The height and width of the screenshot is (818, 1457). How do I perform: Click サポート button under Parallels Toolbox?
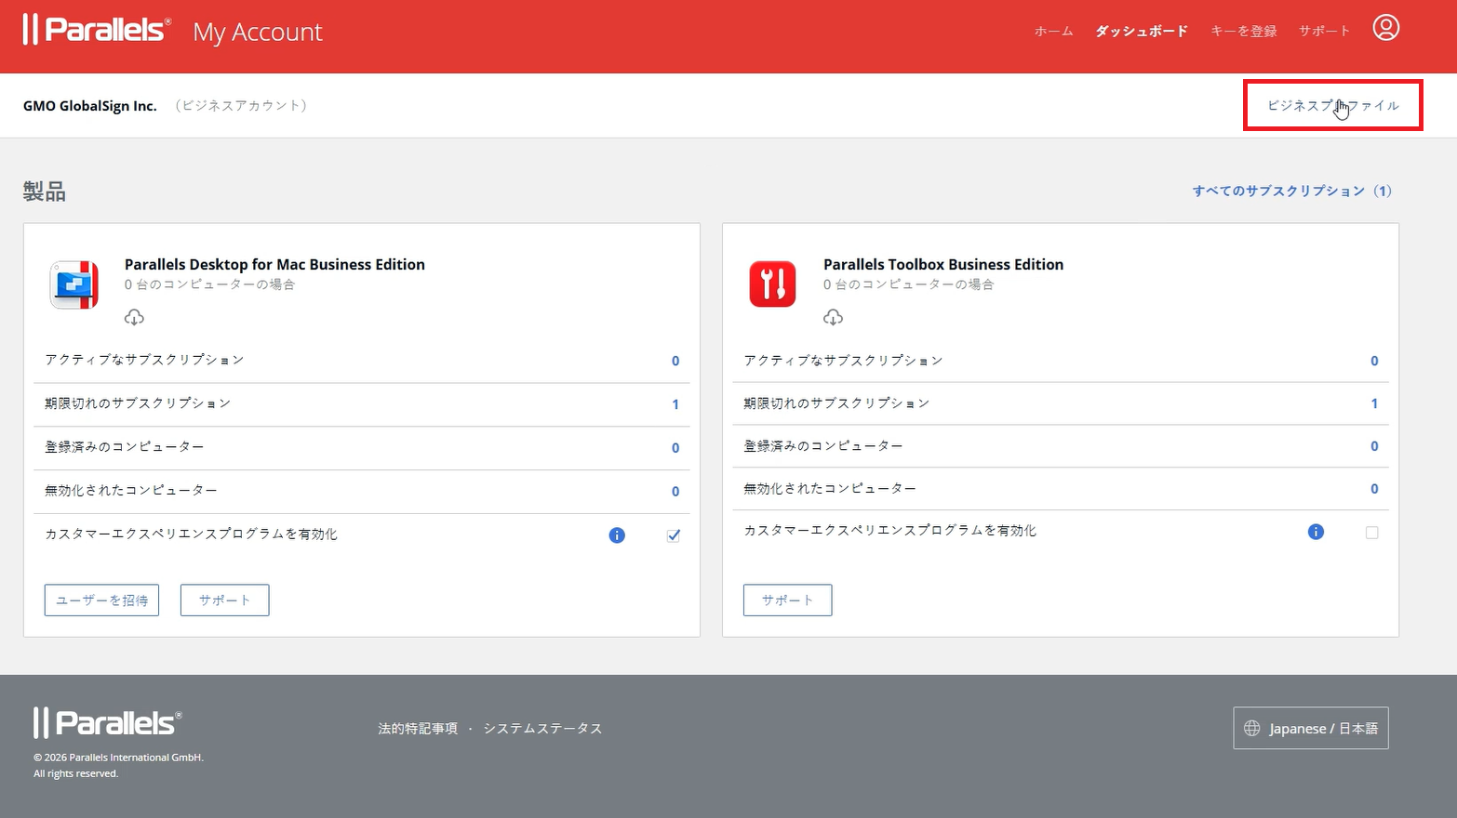pyautogui.click(x=787, y=600)
